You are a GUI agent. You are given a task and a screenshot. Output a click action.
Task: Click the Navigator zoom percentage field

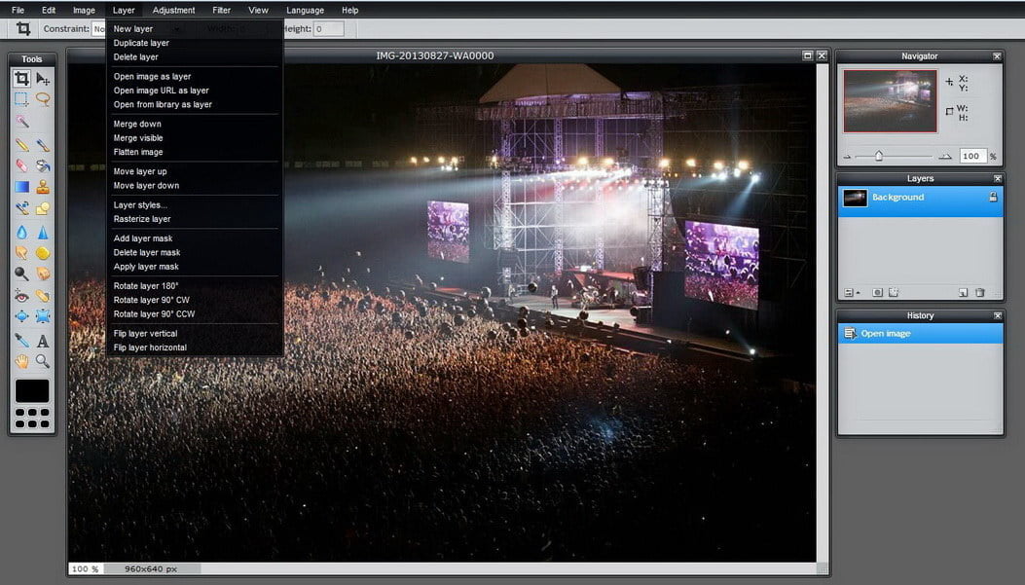coord(971,156)
